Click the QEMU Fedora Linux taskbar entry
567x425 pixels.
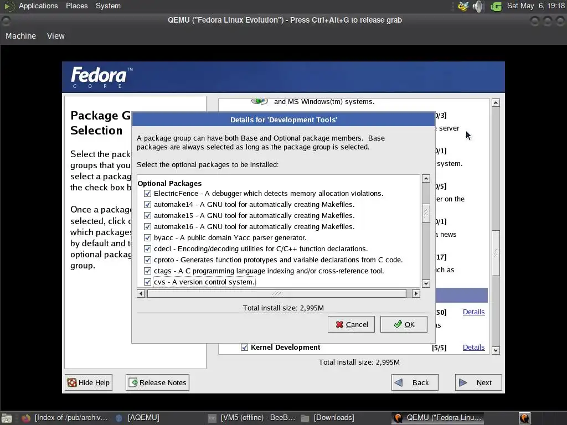439,418
